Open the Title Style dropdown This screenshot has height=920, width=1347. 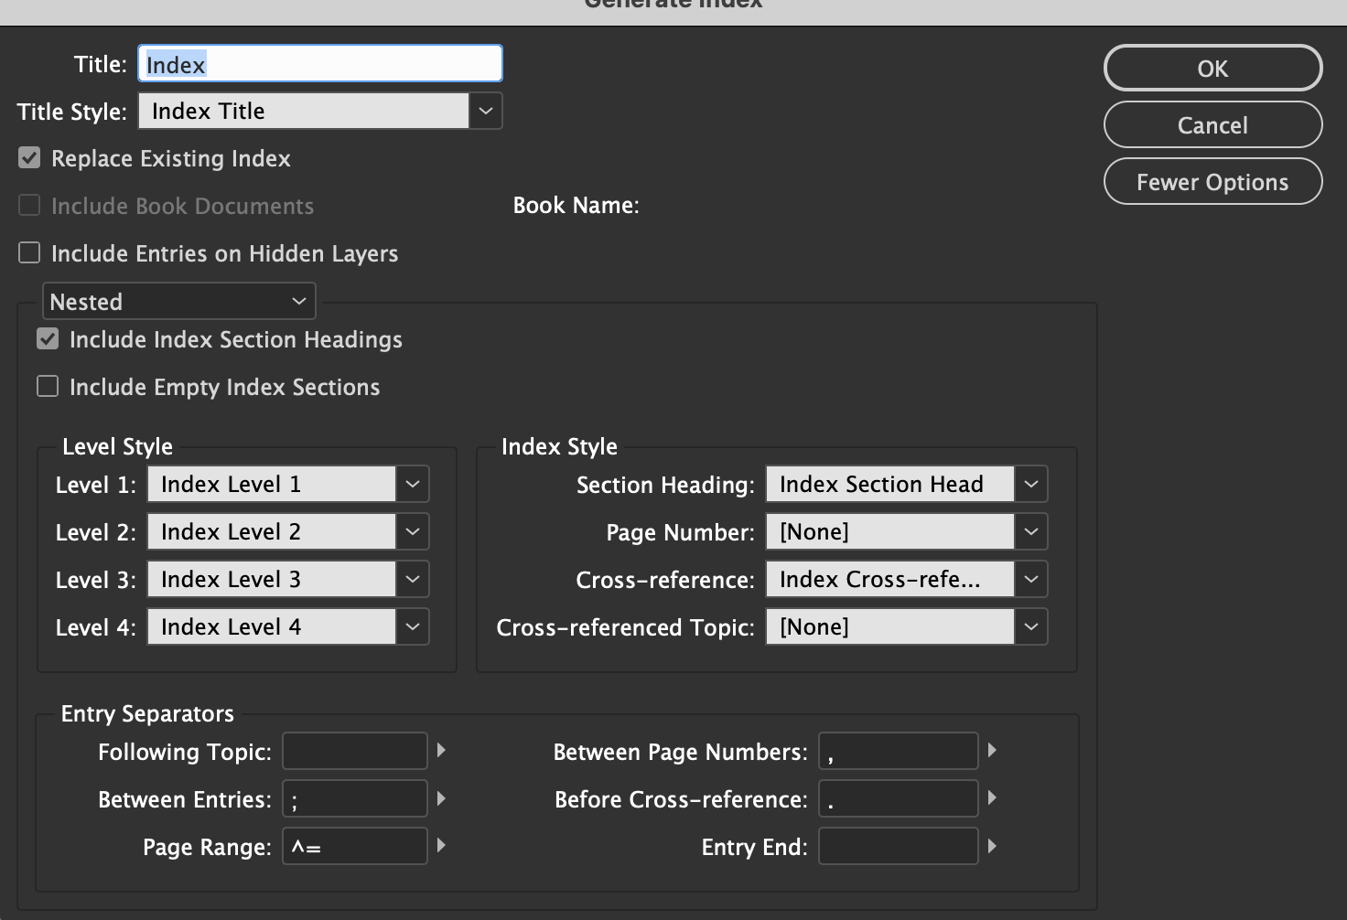point(485,110)
